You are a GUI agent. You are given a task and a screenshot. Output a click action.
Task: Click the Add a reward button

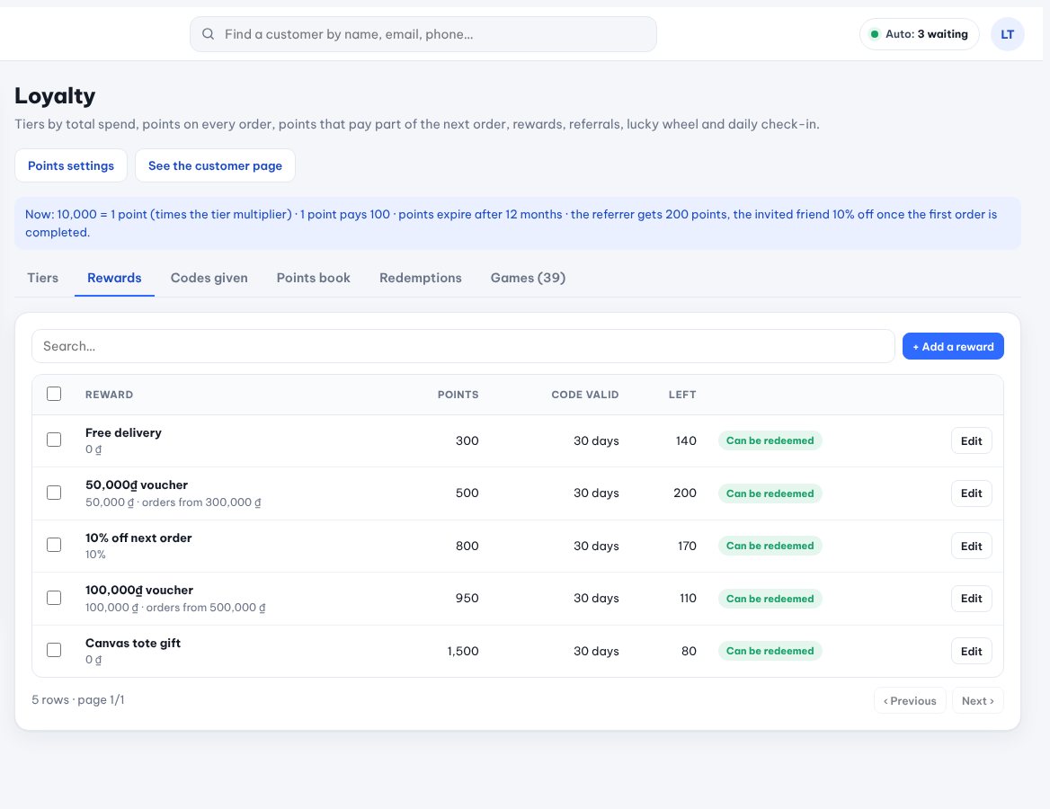(953, 346)
